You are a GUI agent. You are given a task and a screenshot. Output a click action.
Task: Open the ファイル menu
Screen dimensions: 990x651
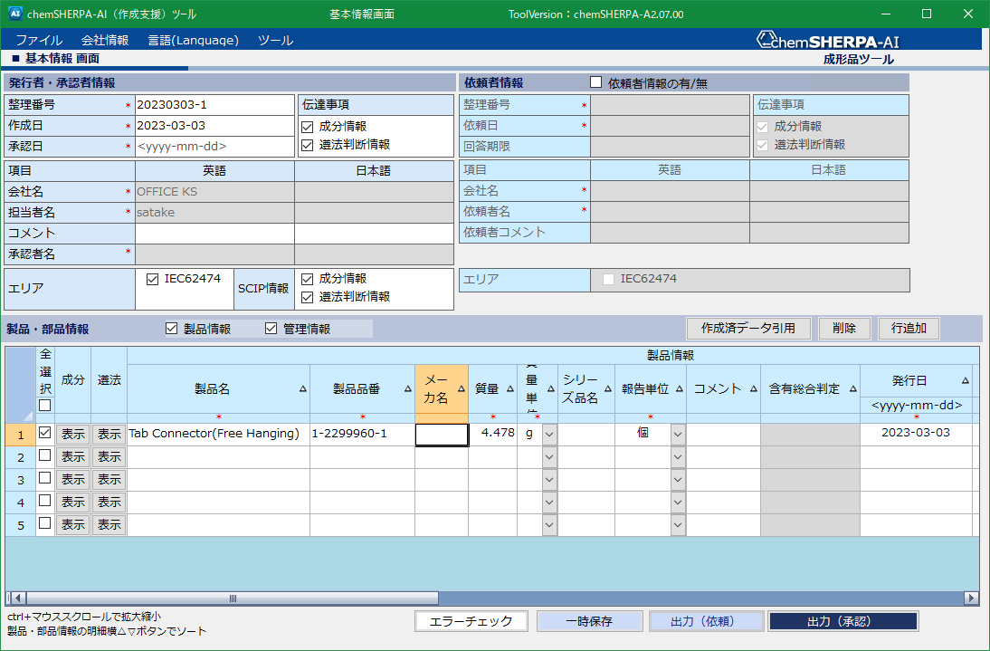(39, 41)
